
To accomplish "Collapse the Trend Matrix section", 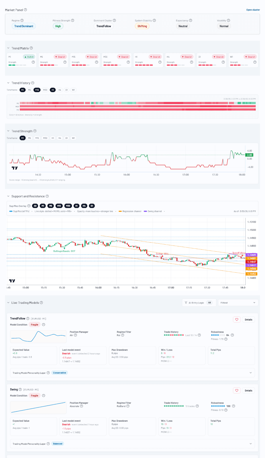I will tap(8, 48).
